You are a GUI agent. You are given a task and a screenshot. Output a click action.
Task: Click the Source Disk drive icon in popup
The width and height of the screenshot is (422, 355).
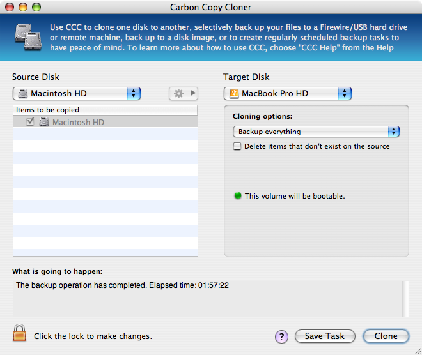pos(22,94)
